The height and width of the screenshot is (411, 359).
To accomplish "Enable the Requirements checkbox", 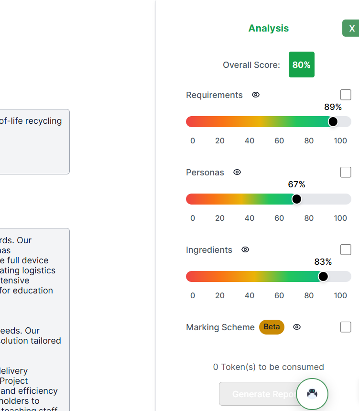I will click(346, 95).
